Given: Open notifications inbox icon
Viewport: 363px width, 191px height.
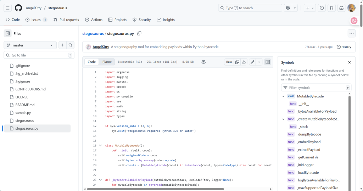Looking at the screenshot, I should (x=341, y=8).
